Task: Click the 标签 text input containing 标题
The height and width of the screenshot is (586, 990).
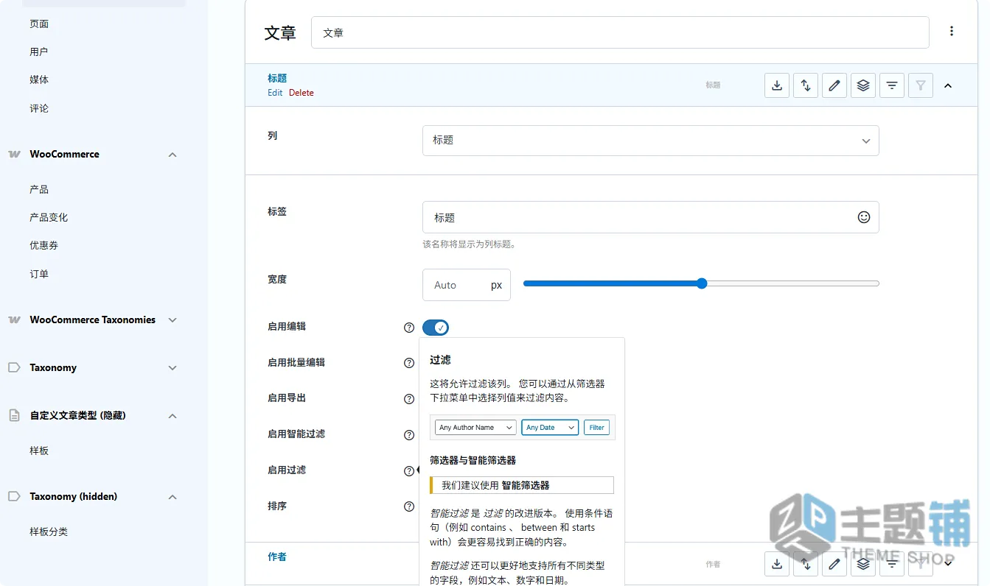Action: click(x=651, y=218)
